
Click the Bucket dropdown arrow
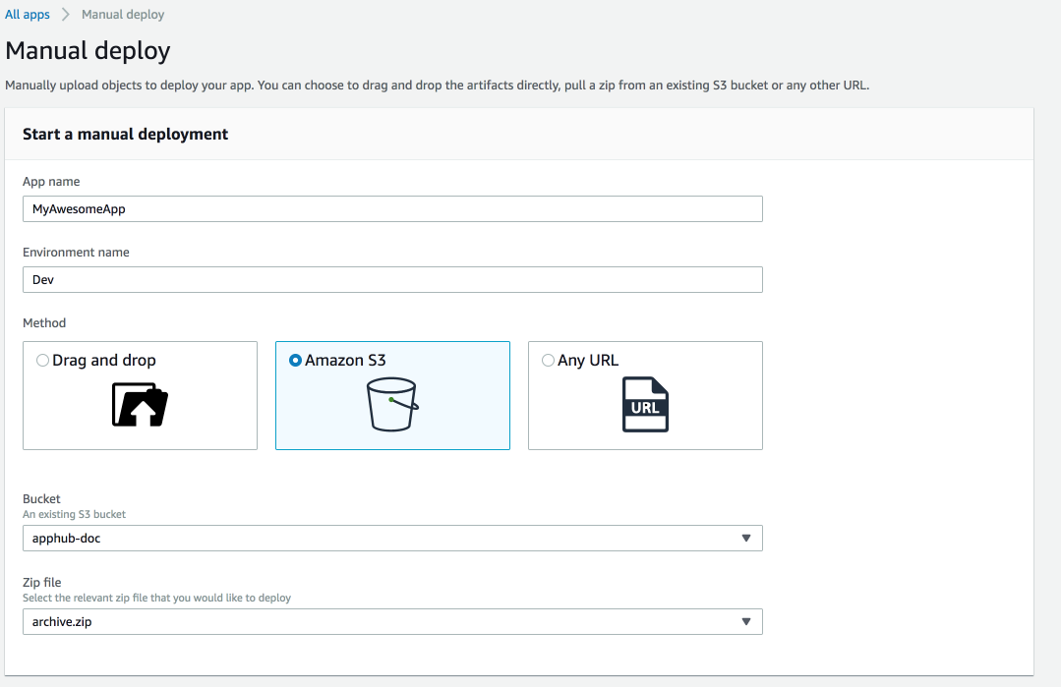pyautogui.click(x=746, y=539)
